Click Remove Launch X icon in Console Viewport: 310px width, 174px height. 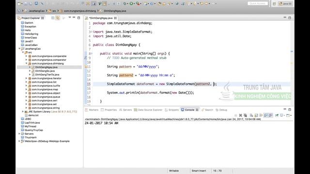(241, 115)
